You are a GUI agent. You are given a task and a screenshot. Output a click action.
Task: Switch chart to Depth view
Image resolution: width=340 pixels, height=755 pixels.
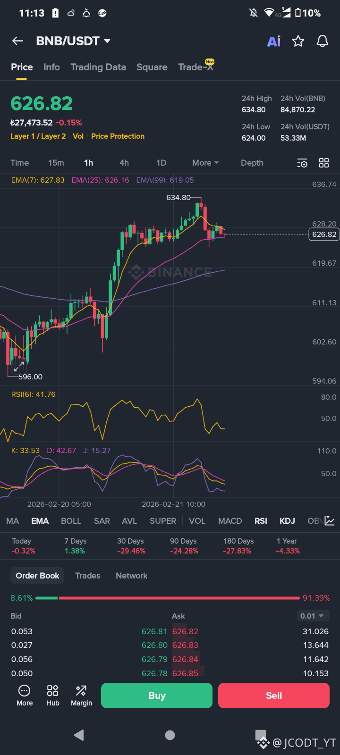pyautogui.click(x=252, y=163)
